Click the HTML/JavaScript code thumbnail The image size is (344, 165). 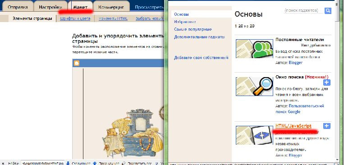(x=254, y=135)
